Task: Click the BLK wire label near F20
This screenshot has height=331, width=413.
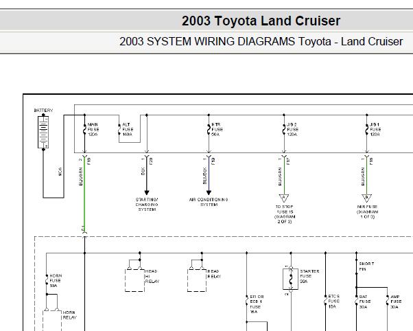Action: [143, 171]
